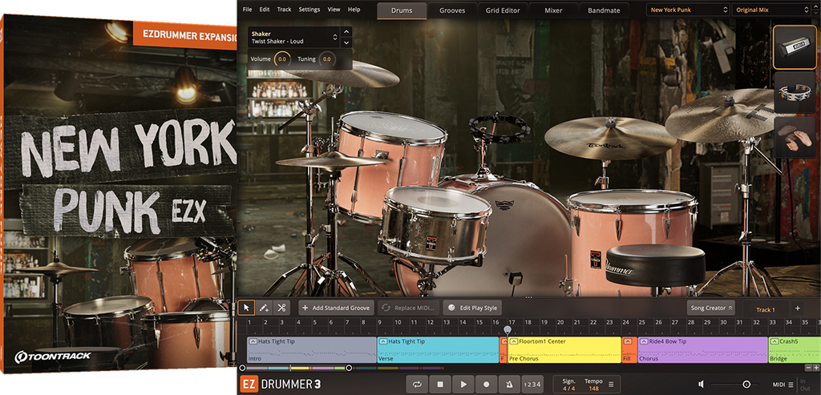821x395 pixels.
Task: Expand the Pre Chorus Floortom1 Center menu
Action: [513, 341]
